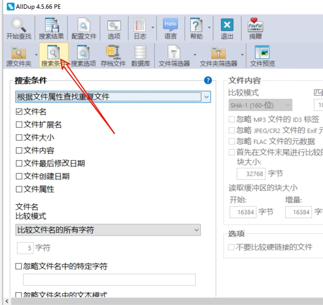Enable the 文件创建日期 checkbox

pos(19,176)
